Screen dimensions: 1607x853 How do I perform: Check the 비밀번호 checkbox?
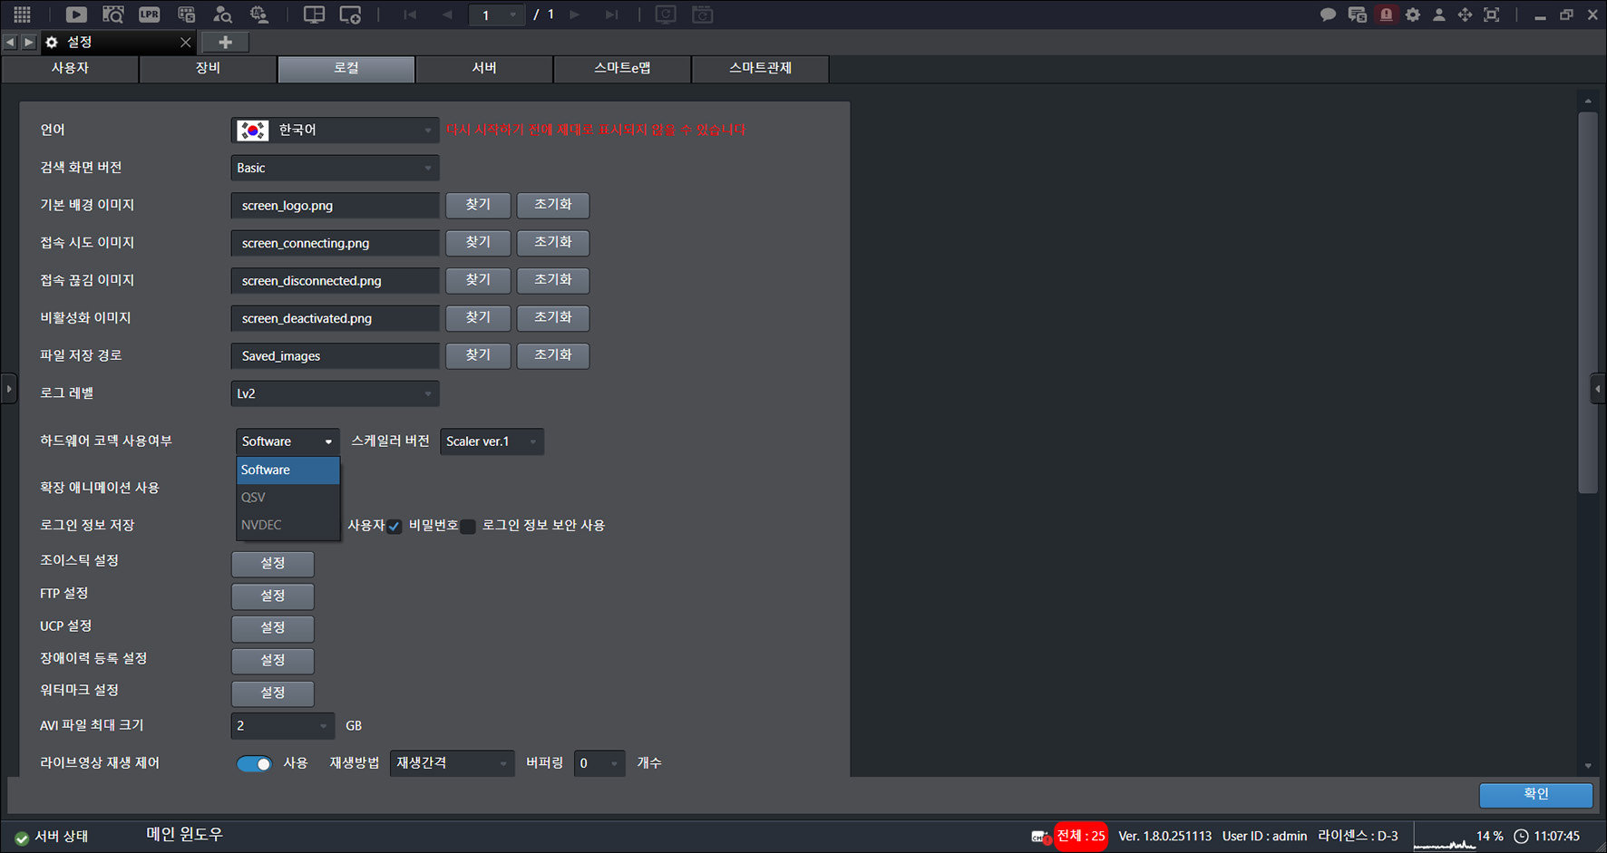468,527
